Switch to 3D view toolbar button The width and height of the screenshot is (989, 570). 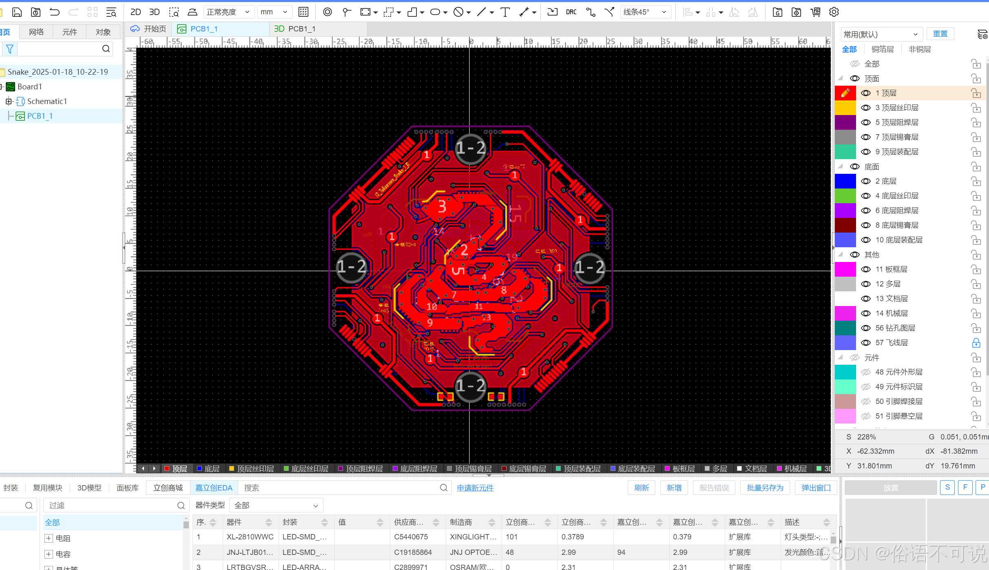tap(154, 12)
